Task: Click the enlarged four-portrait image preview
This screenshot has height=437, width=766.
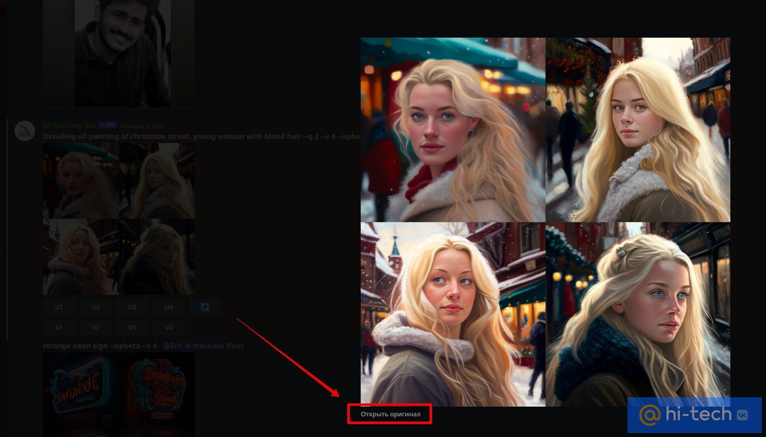Action: 546,222
